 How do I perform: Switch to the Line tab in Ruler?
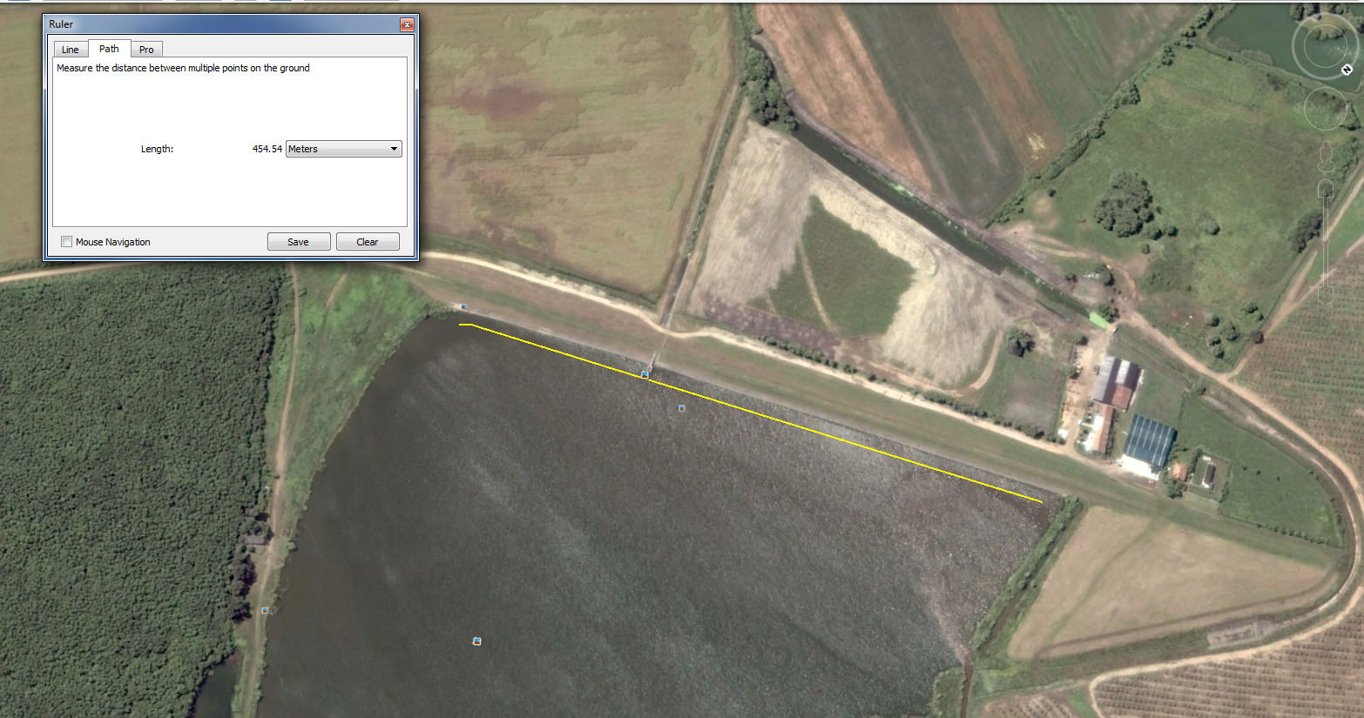coord(71,50)
